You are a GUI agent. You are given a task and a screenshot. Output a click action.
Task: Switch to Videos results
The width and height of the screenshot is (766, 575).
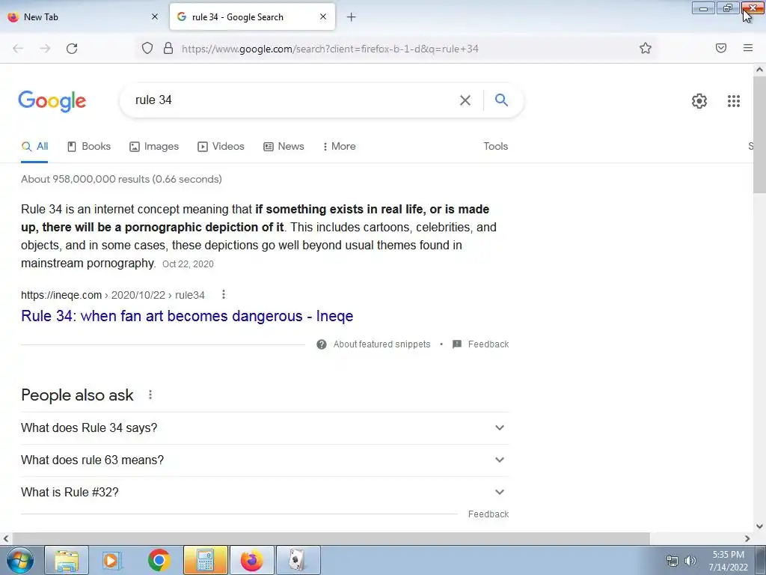pyautogui.click(x=221, y=146)
